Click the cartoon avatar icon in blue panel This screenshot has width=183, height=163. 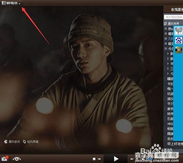(x=179, y=31)
